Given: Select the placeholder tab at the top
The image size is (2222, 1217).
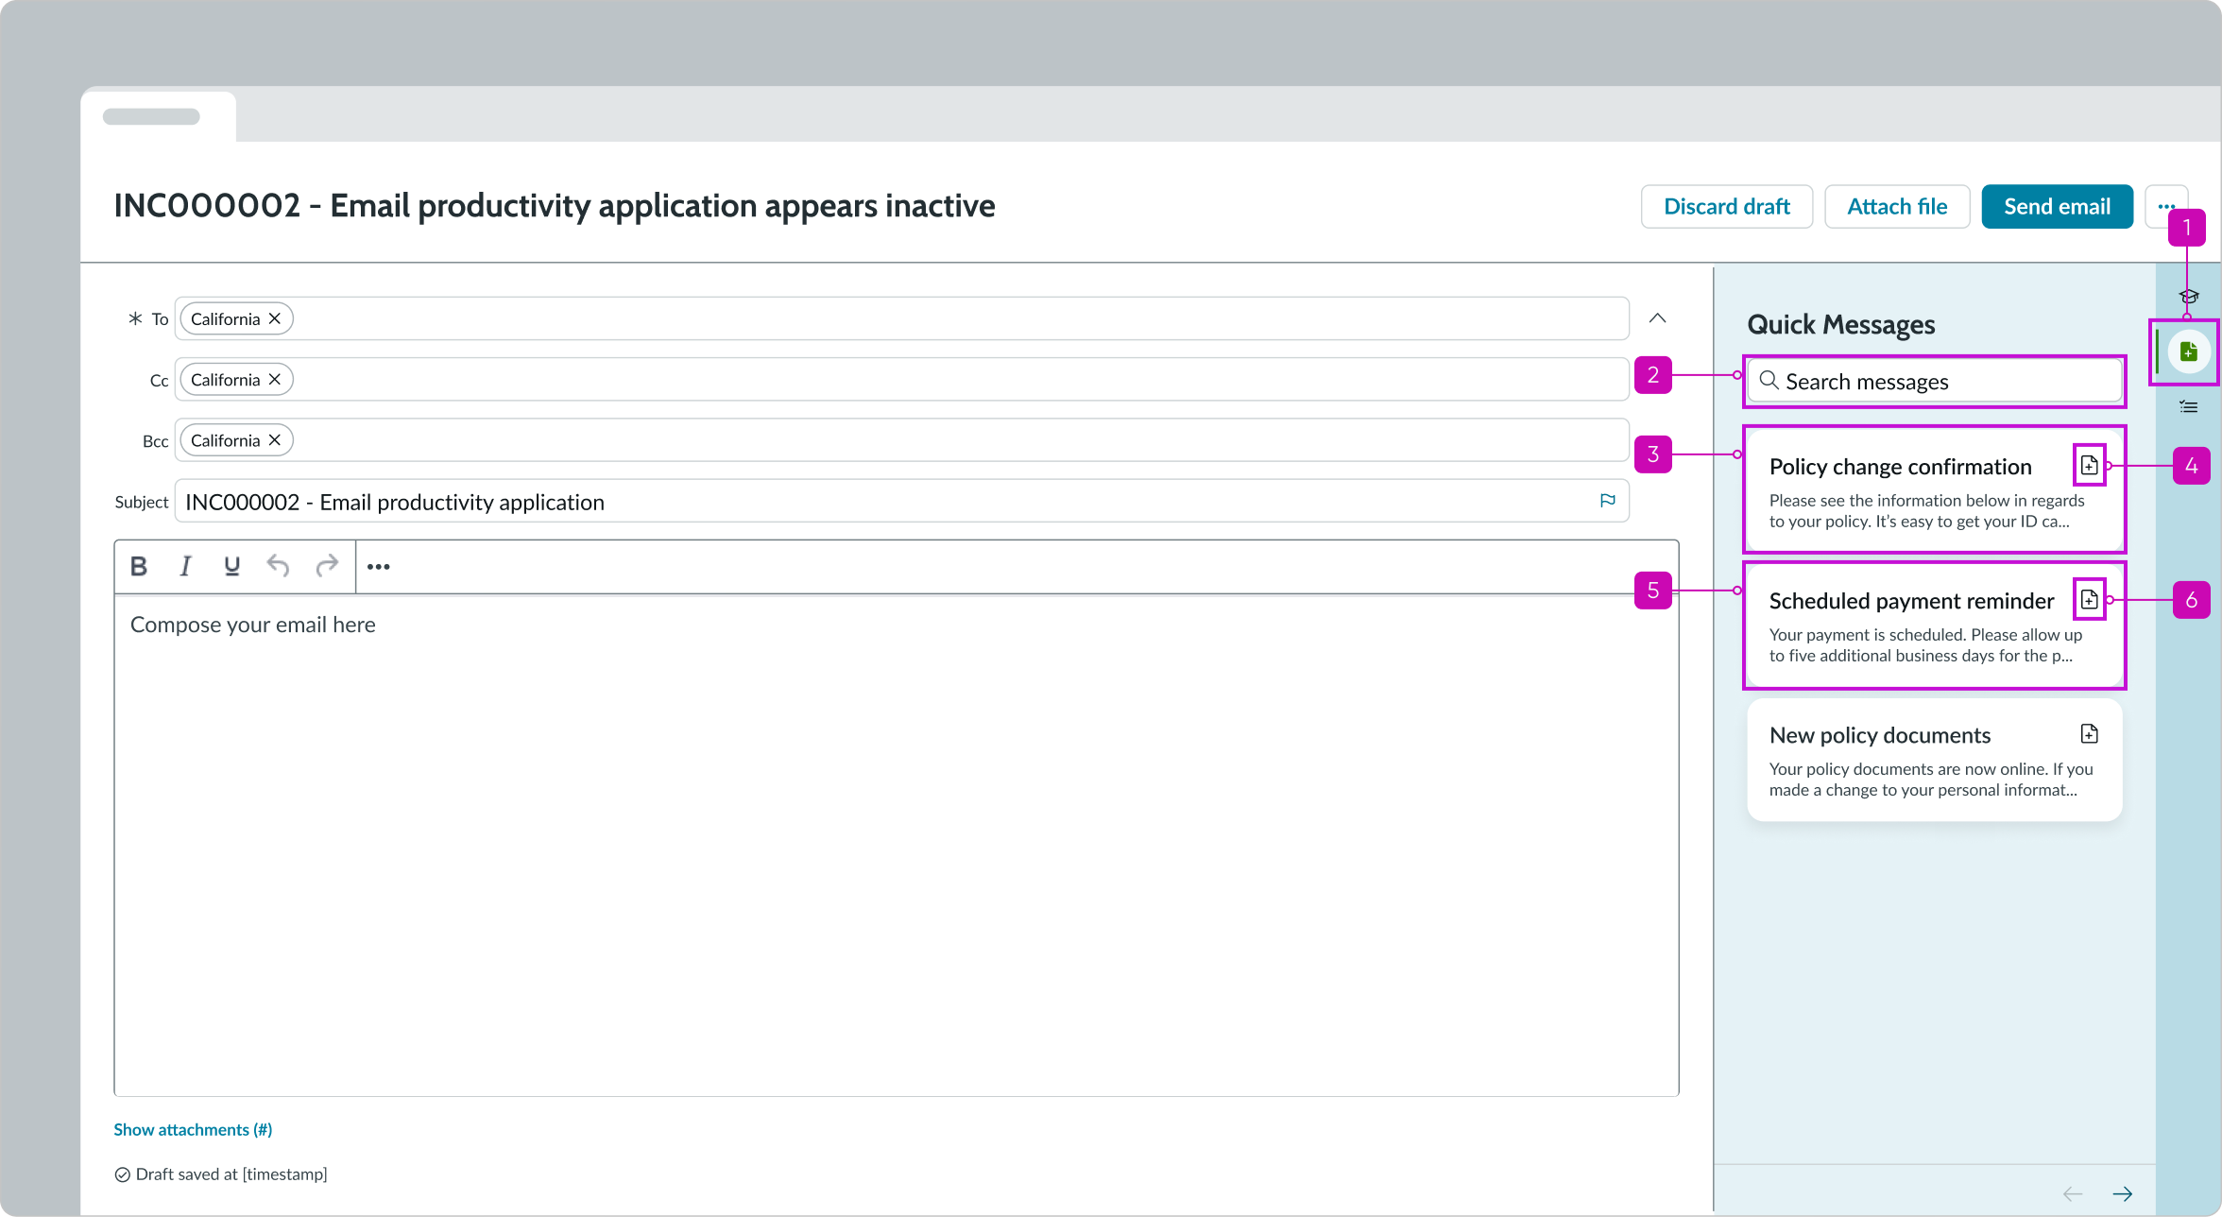Looking at the screenshot, I should [x=158, y=116].
